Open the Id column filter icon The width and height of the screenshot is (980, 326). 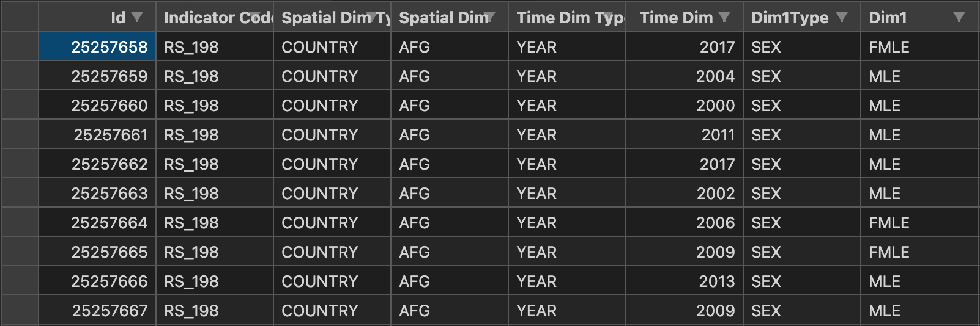coord(137,17)
